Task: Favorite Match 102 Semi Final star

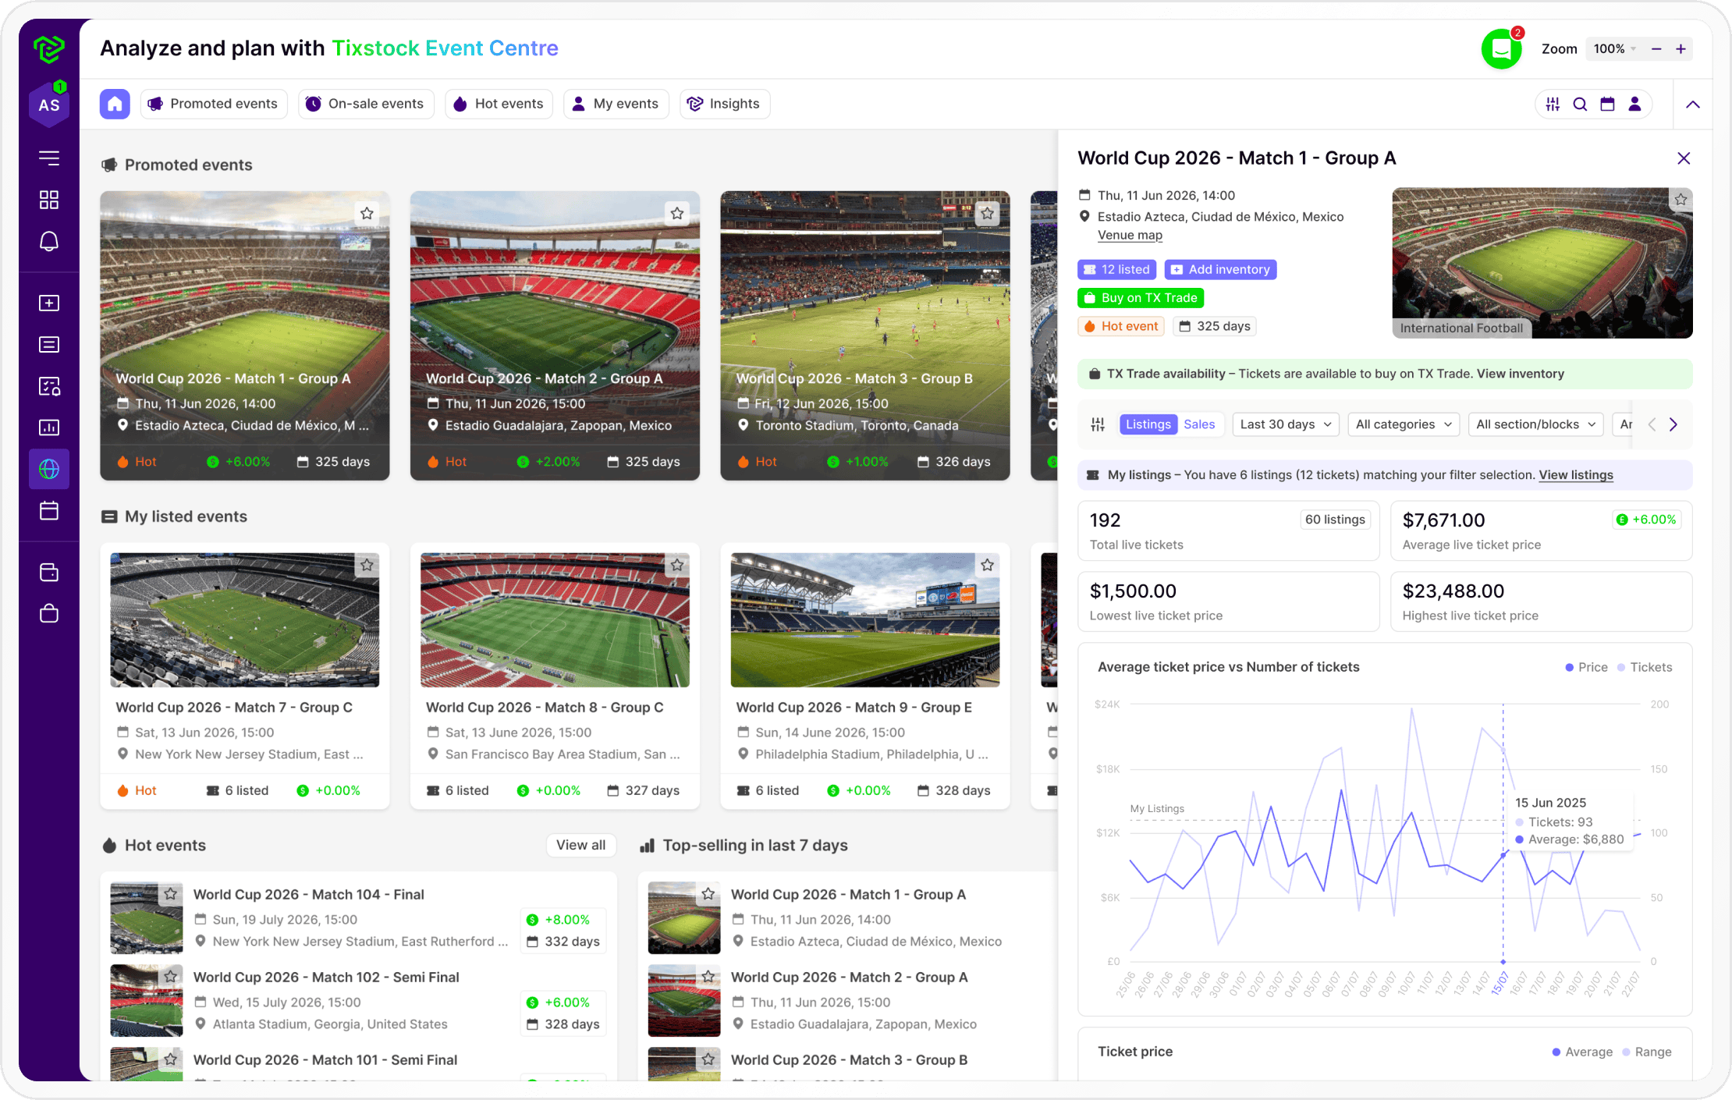Action: pyautogui.click(x=170, y=977)
